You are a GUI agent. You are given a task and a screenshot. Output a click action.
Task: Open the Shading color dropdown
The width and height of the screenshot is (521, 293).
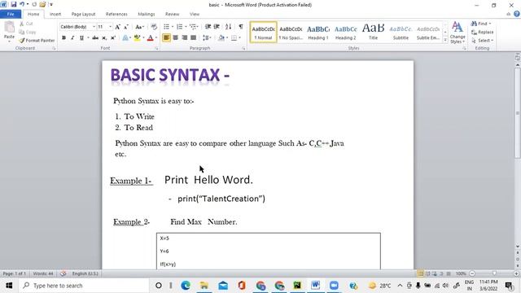tap(227, 37)
